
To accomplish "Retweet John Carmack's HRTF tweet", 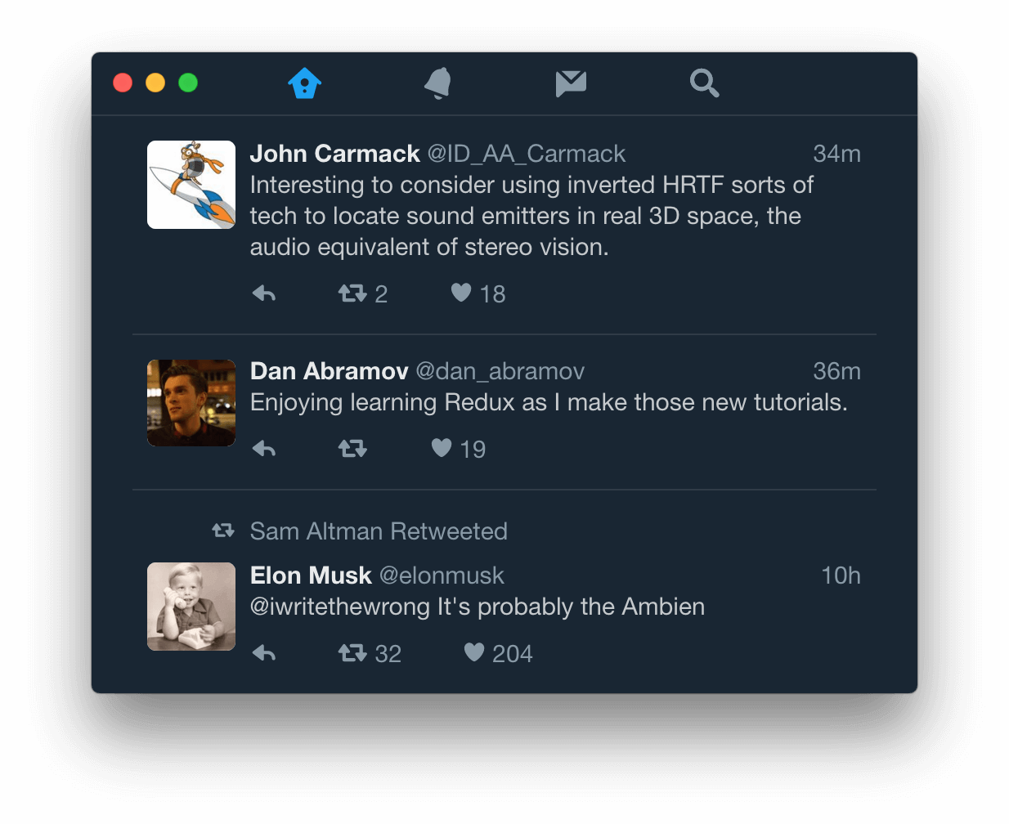I will point(353,293).
